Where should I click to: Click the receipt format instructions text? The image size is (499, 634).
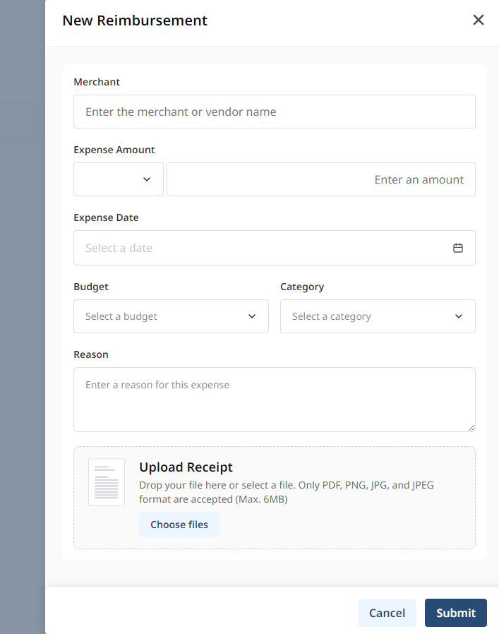[x=287, y=492]
